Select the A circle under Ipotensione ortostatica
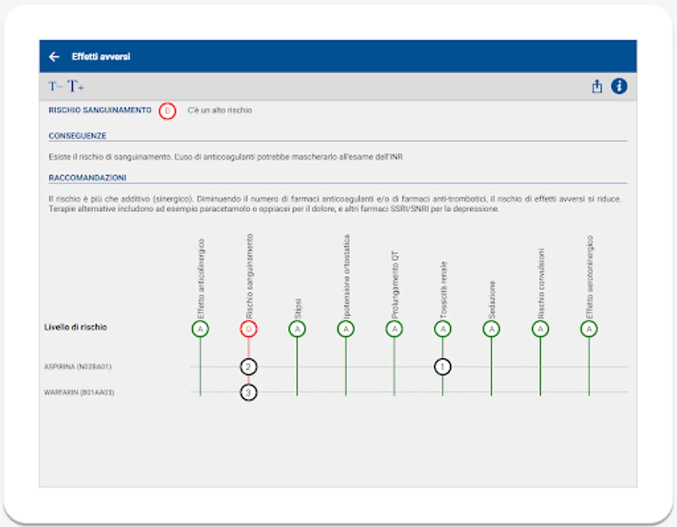This screenshot has width=677, height=527. 345,329
